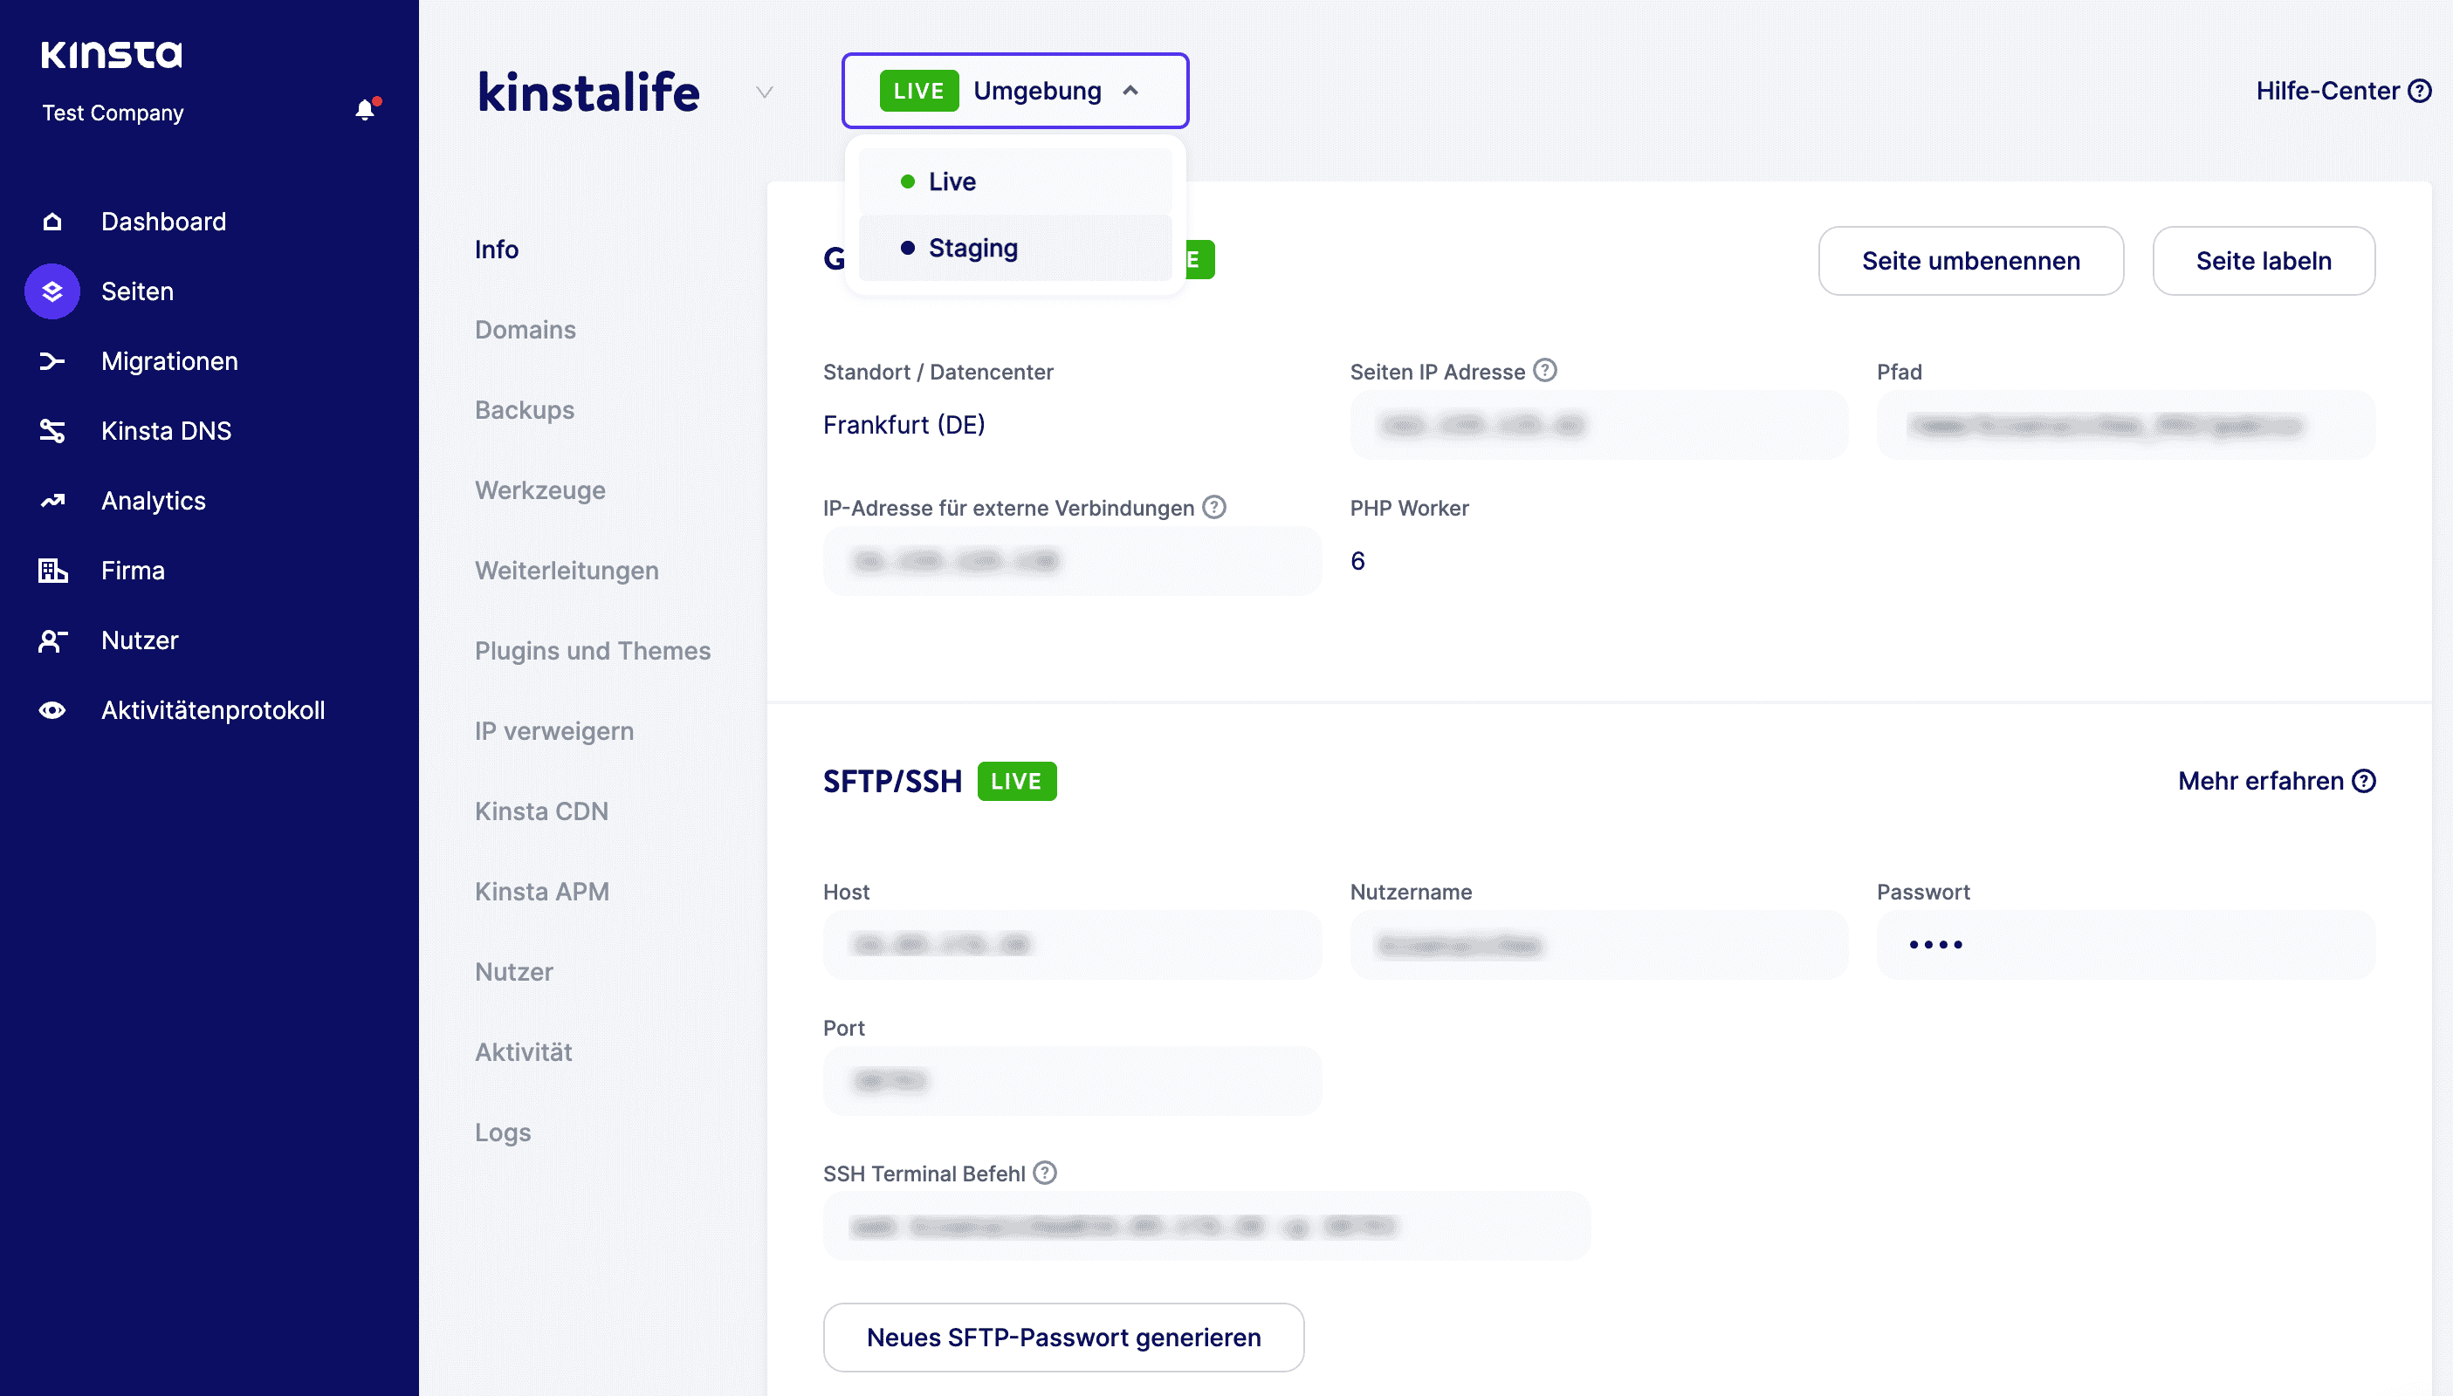Viewport: 2453px width, 1396px height.
Task: Expand the kinstalife site chevron
Action: pos(764,93)
